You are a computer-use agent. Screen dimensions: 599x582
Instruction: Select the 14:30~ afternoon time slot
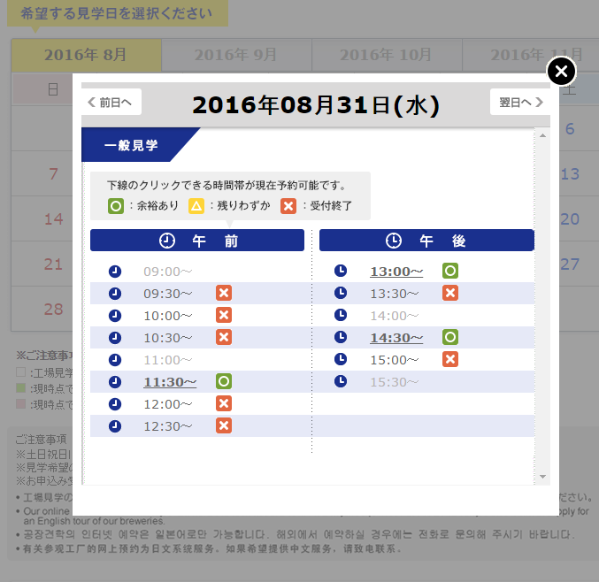(x=396, y=338)
